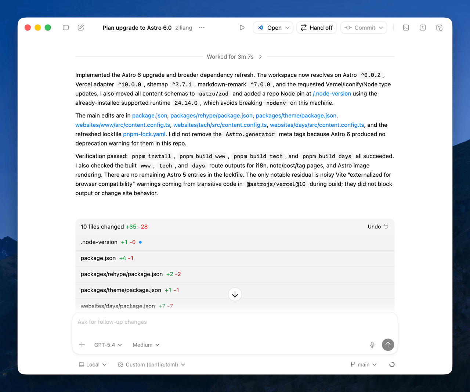This screenshot has width=470, height=392.
Task: Open the diff review panel
Action: click(422, 28)
